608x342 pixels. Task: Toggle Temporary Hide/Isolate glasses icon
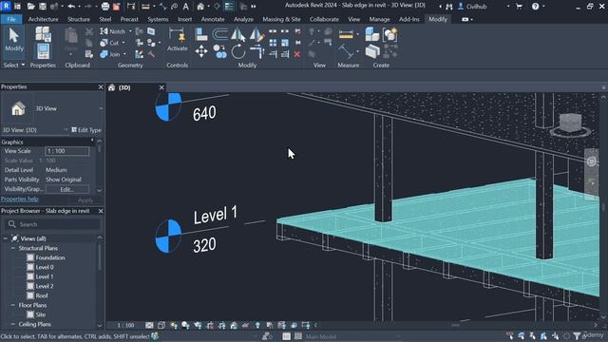click(x=246, y=325)
